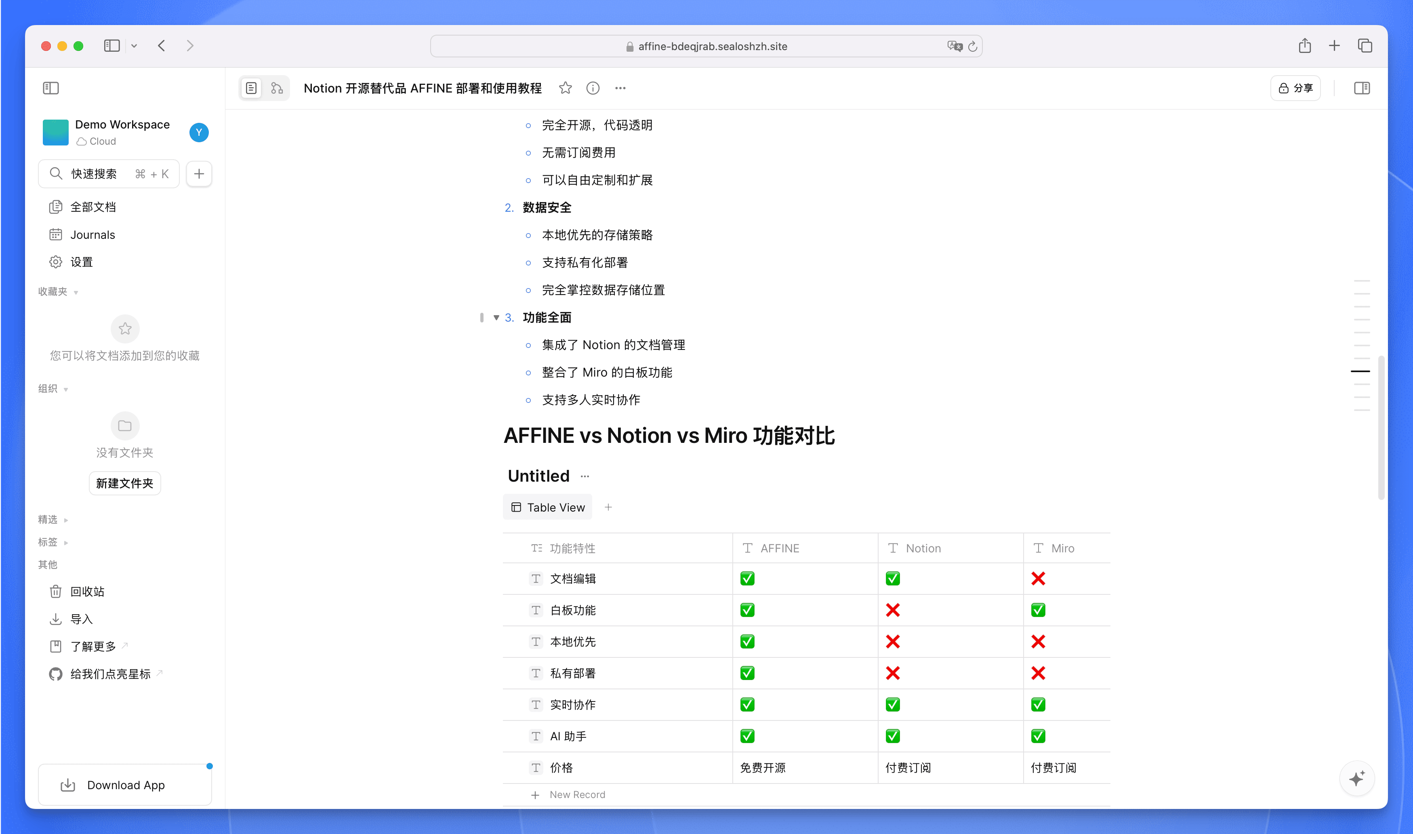
Task: Click New Record to add row
Action: [569, 795]
